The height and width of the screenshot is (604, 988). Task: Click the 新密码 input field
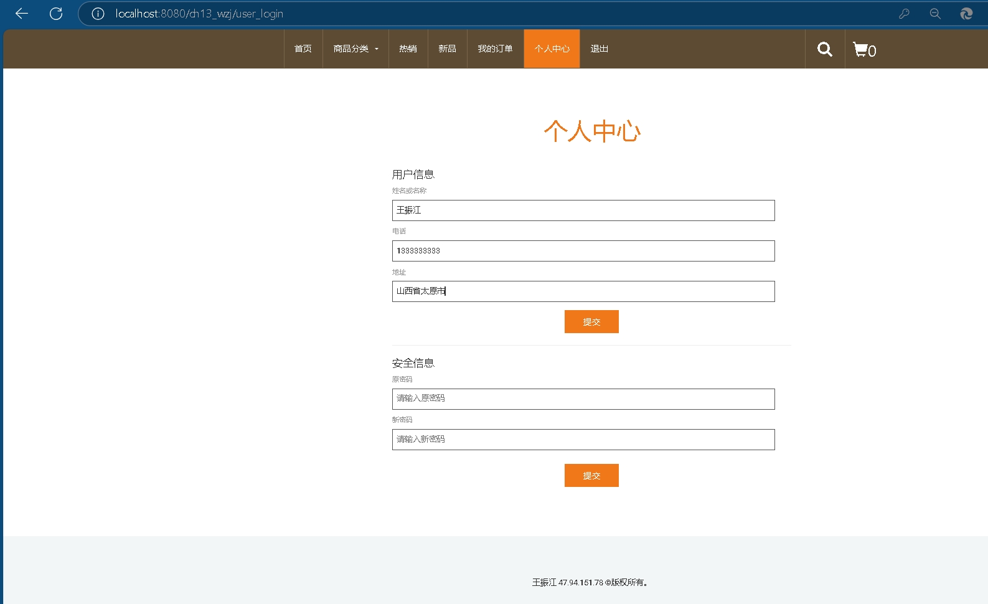pyautogui.click(x=583, y=440)
